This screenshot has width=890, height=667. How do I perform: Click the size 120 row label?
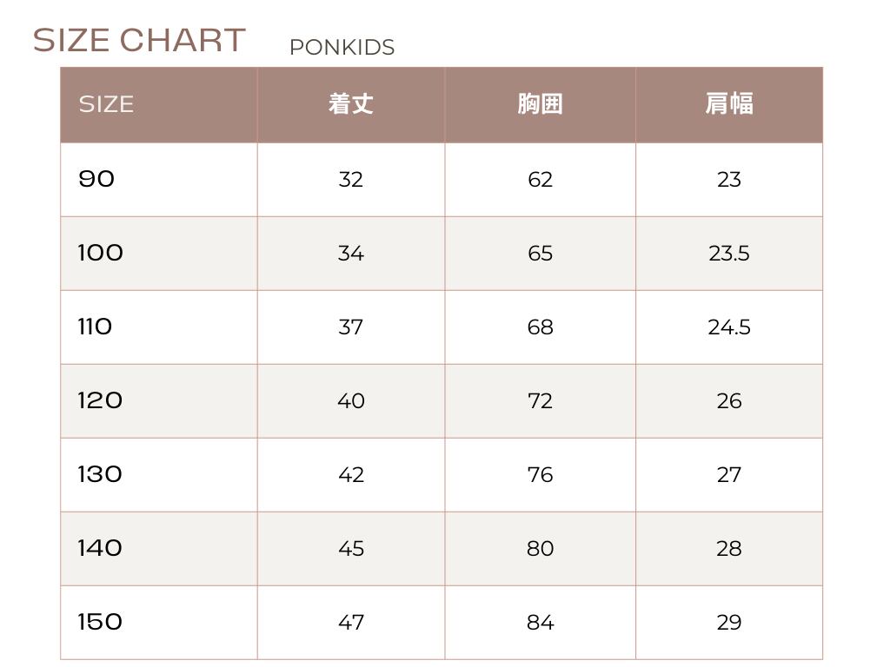(x=101, y=400)
